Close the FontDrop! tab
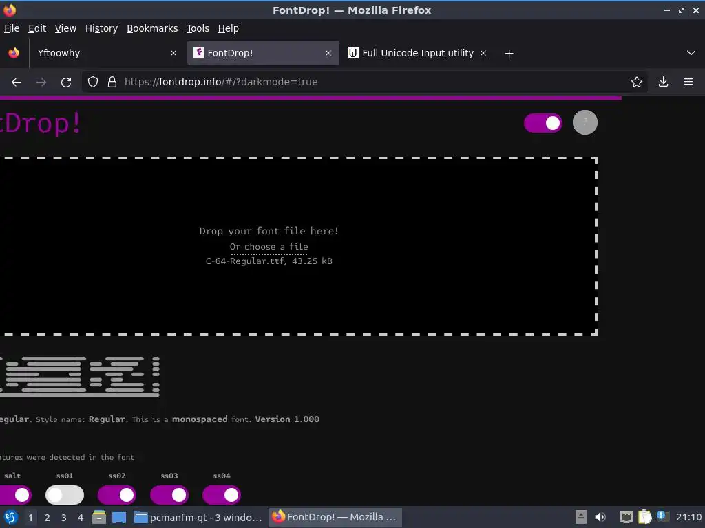Image resolution: width=705 pixels, height=528 pixels. pyautogui.click(x=328, y=53)
